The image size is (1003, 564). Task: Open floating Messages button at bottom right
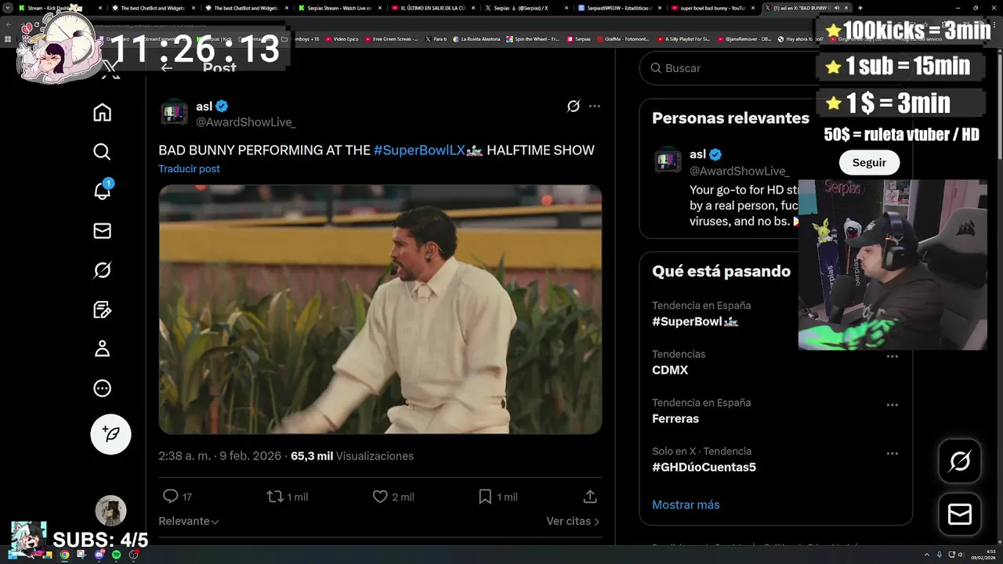pyautogui.click(x=960, y=515)
